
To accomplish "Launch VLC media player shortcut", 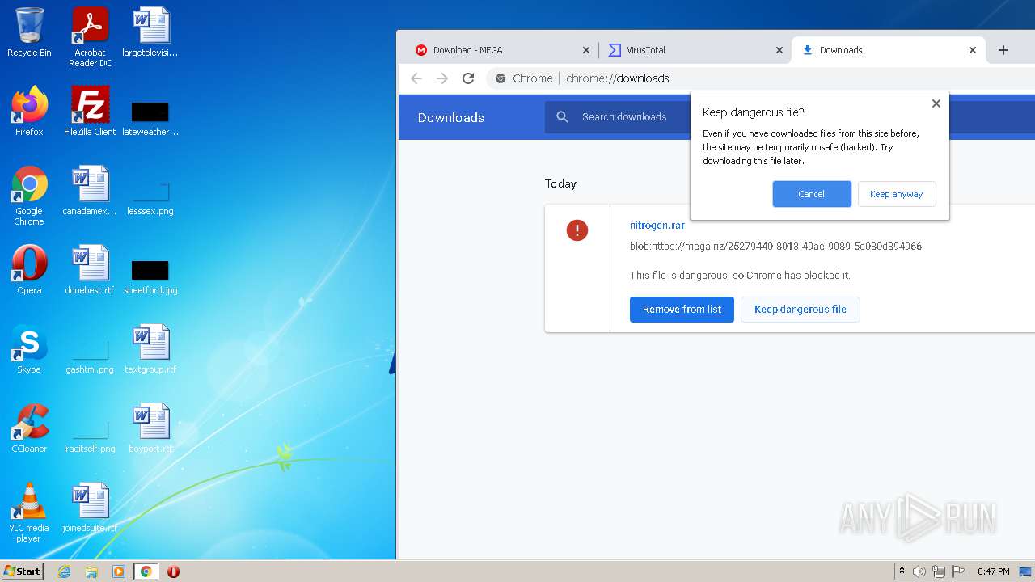I will coord(29,512).
